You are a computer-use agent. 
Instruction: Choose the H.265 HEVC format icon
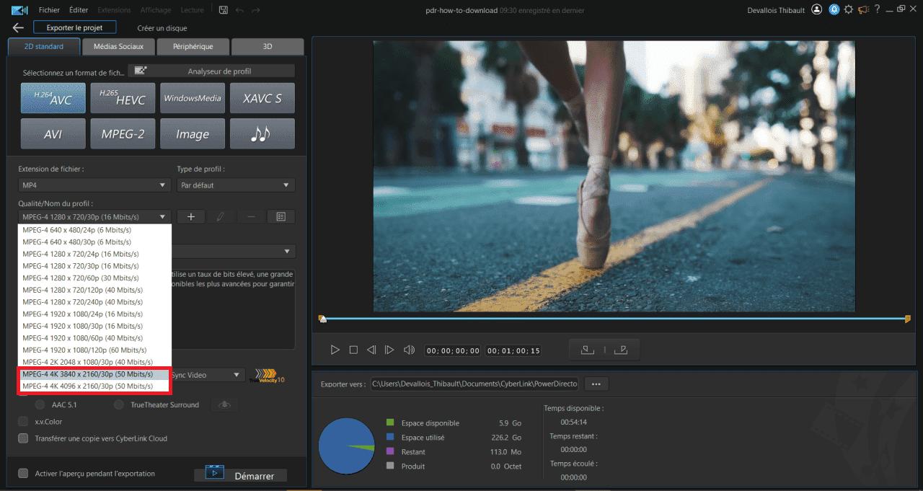tap(123, 98)
